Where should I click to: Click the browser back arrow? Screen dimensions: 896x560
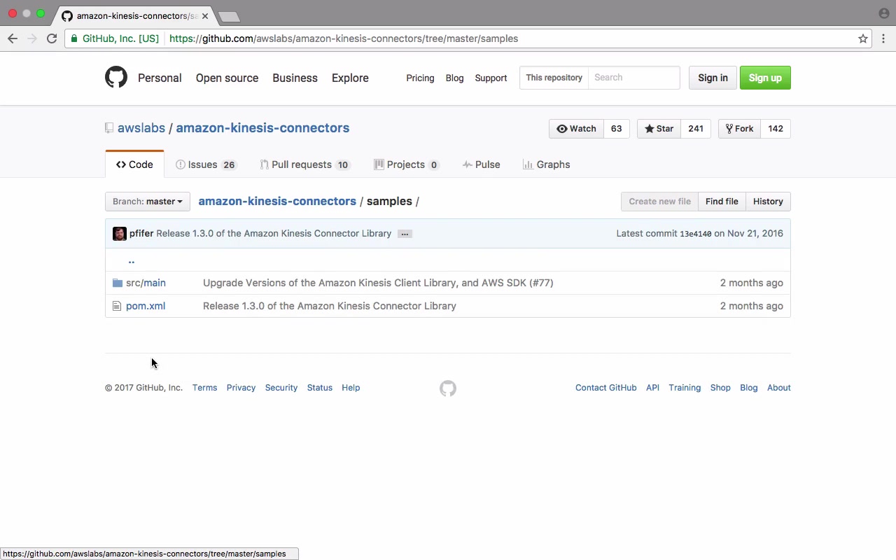tap(13, 38)
